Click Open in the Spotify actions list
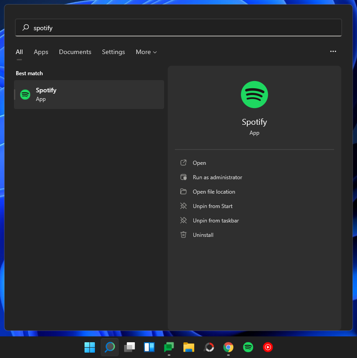 tap(199, 163)
